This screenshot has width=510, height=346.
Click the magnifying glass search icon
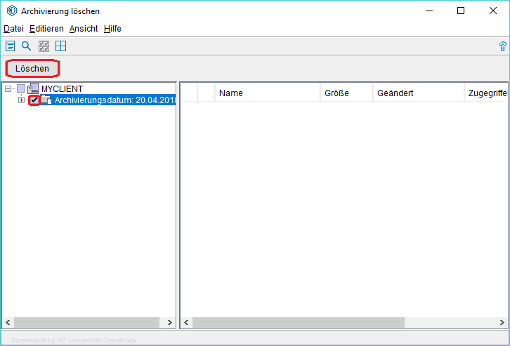27,46
